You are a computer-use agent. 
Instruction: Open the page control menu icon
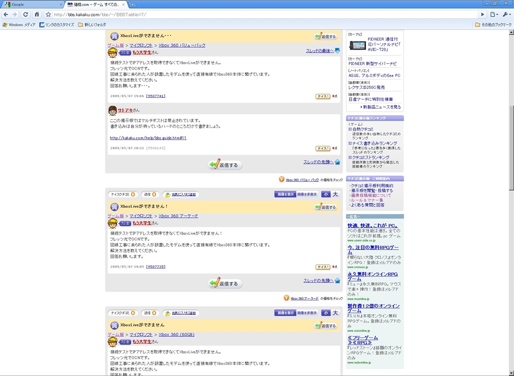494,15
